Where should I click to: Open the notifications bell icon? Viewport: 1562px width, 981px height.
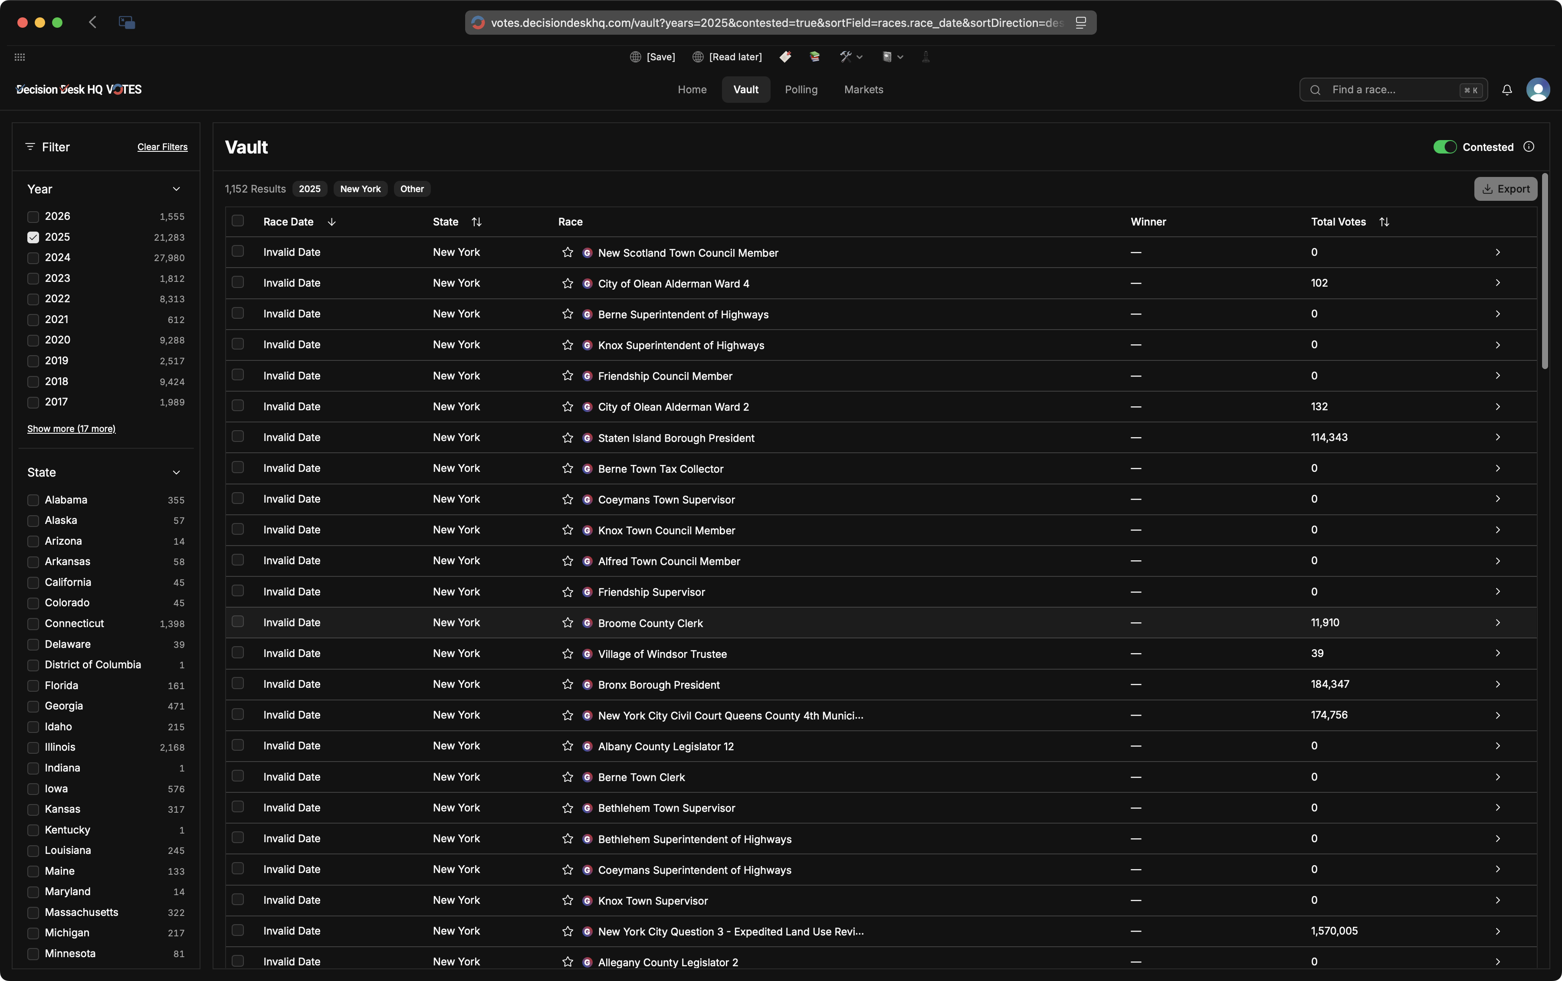(1507, 89)
